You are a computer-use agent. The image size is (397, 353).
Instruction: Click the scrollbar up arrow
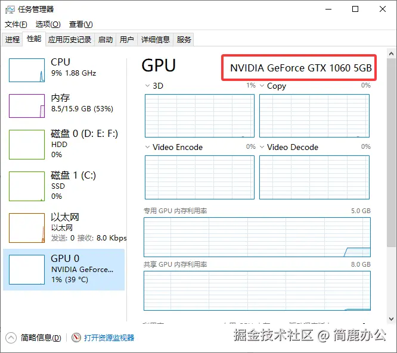391,54
